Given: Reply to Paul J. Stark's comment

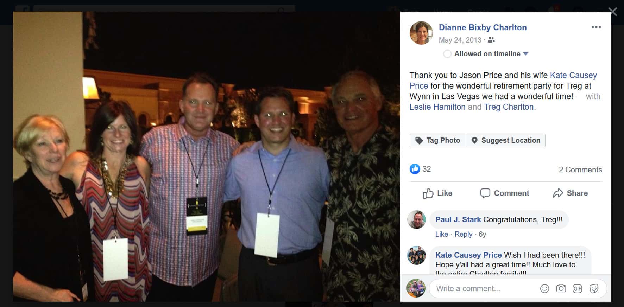Looking at the screenshot, I should coord(463,234).
